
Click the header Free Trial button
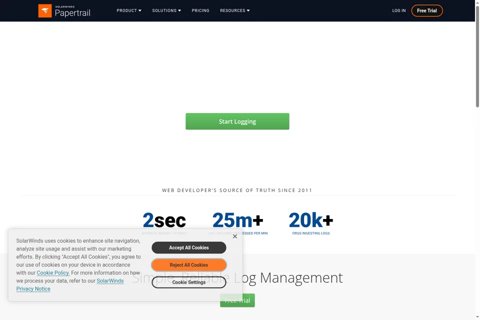[x=426, y=10]
